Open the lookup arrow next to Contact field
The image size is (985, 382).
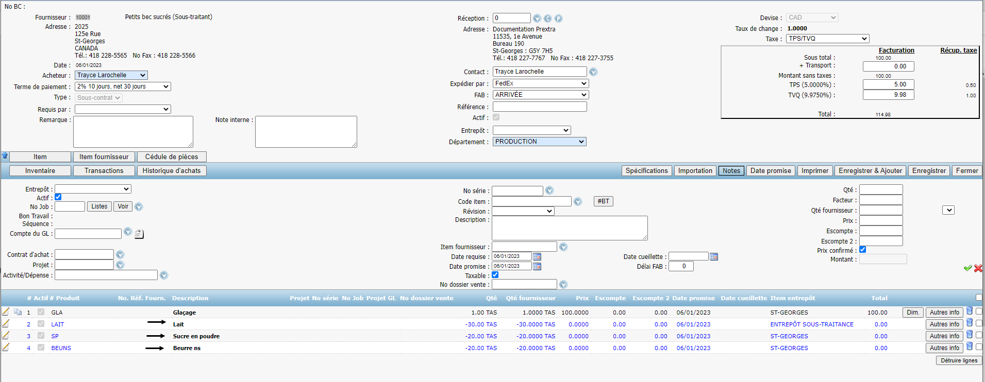[x=593, y=72]
